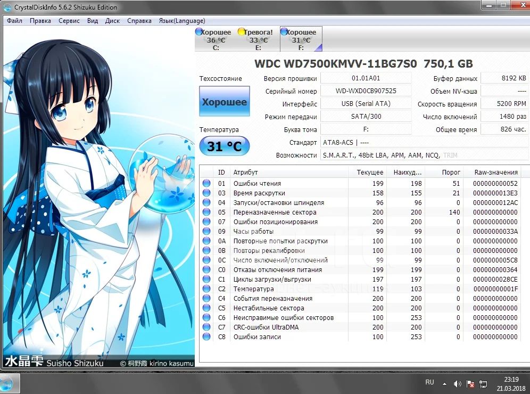
Task: Click status icon of Повторы рекалибровки row
Action: tap(206, 250)
